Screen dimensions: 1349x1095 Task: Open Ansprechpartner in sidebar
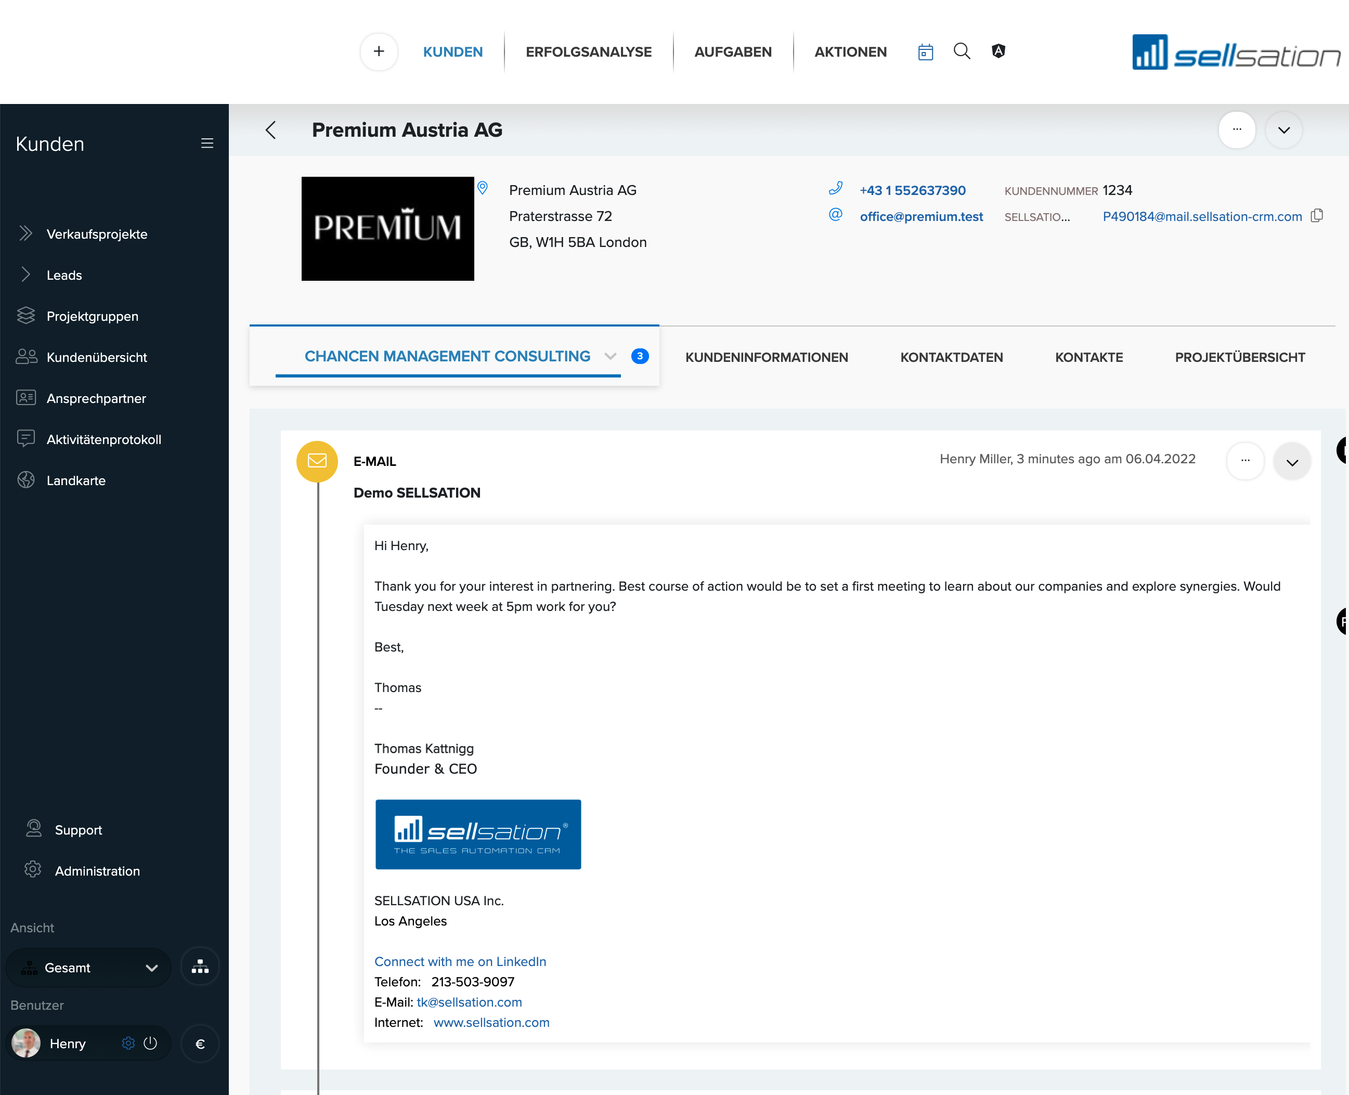tap(96, 398)
